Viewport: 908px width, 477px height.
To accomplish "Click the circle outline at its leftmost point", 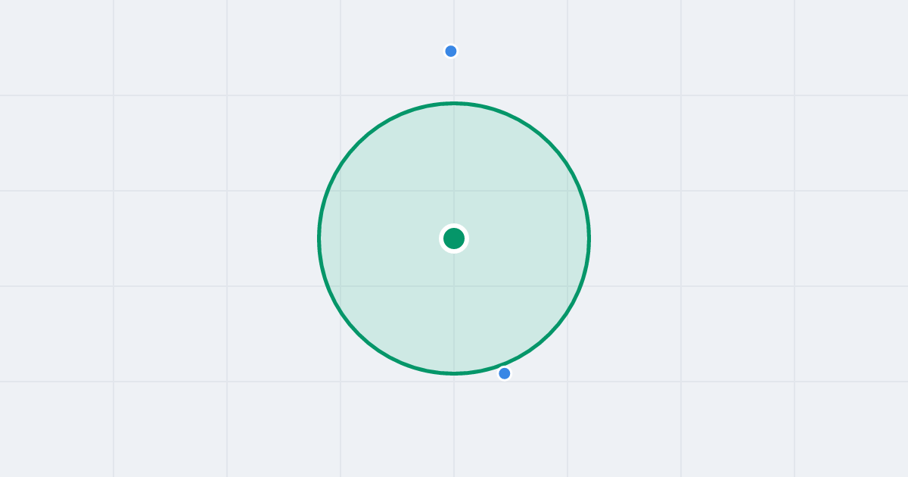I will 319,238.
